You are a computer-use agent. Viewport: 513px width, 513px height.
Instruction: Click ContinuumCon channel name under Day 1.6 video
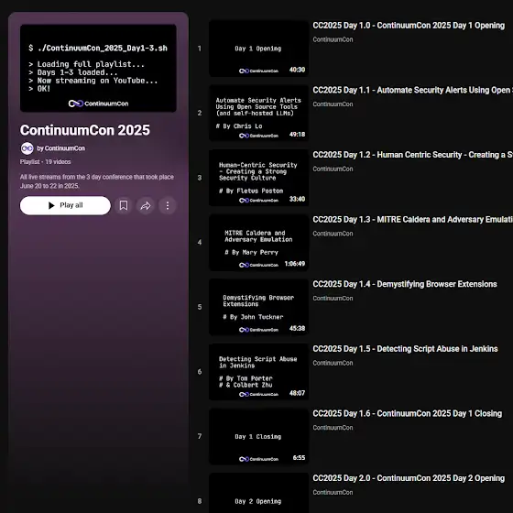pyautogui.click(x=333, y=428)
